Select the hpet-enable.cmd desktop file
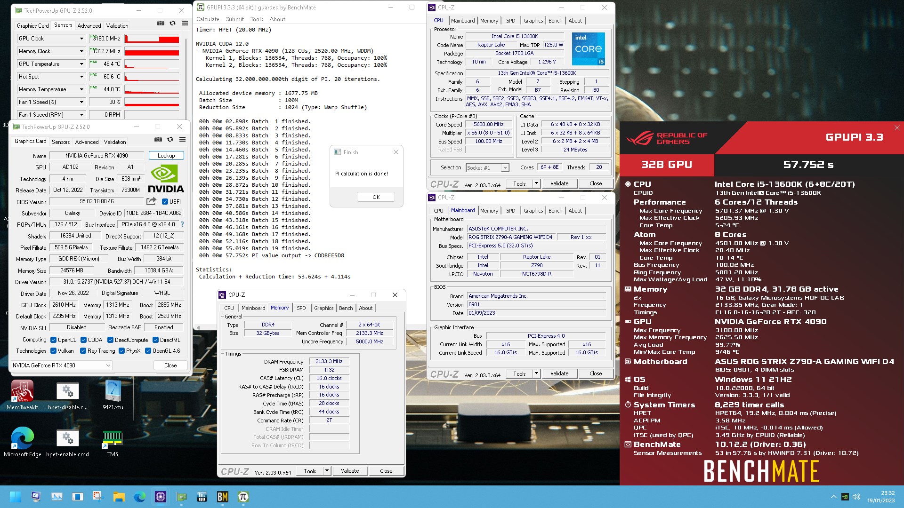The image size is (904, 508). click(67, 442)
